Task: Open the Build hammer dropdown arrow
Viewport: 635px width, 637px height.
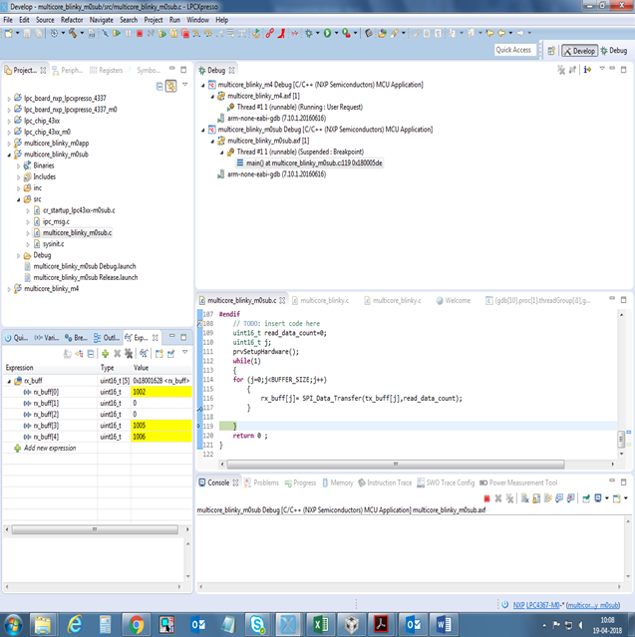Action: [82, 33]
